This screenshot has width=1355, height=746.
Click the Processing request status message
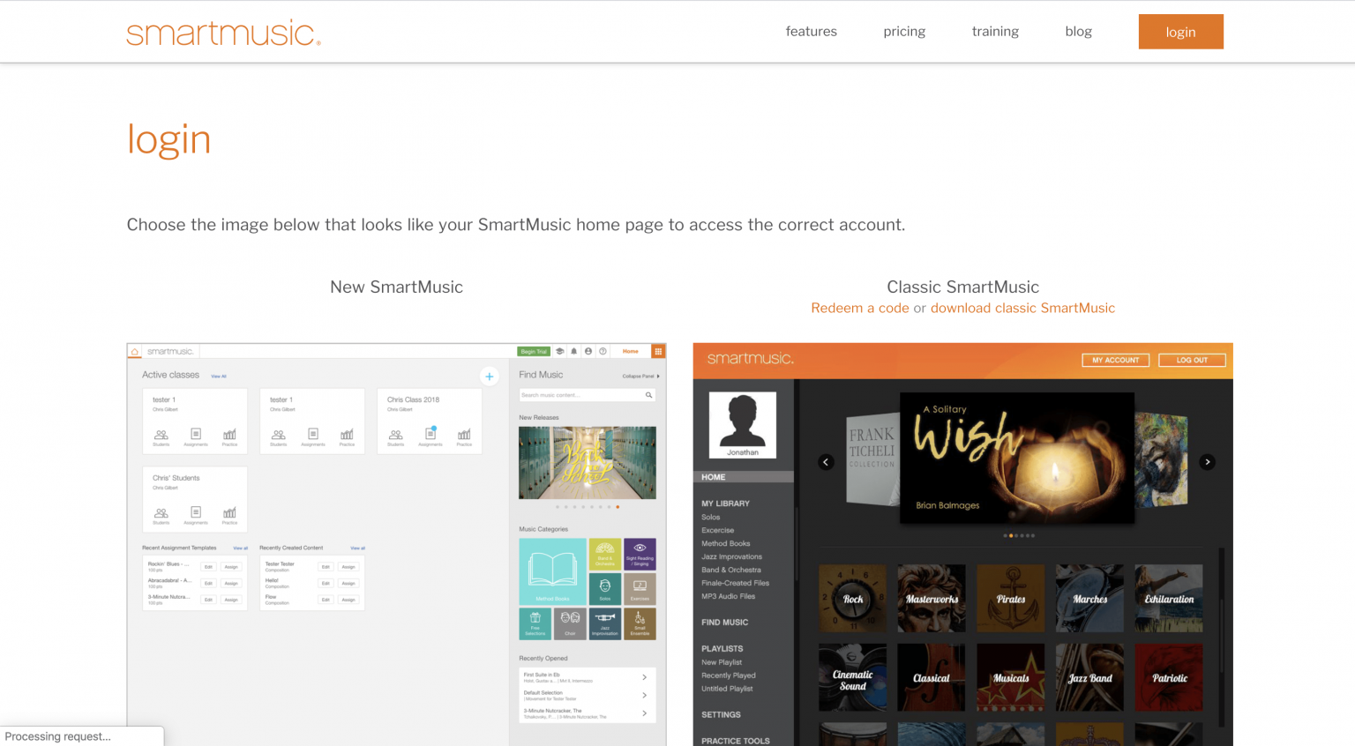point(58,736)
